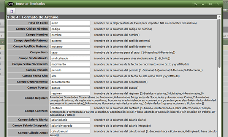
Task: Click the refresh icon in the title bar
Action: 196,4
